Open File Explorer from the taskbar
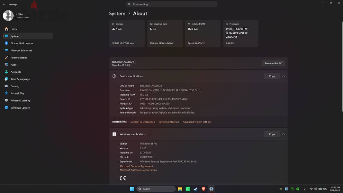This screenshot has height=193, width=343. click(x=180, y=189)
